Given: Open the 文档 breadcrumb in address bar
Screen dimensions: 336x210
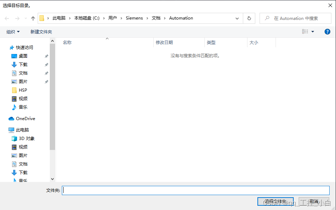Looking at the screenshot, I should click(156, 18).
